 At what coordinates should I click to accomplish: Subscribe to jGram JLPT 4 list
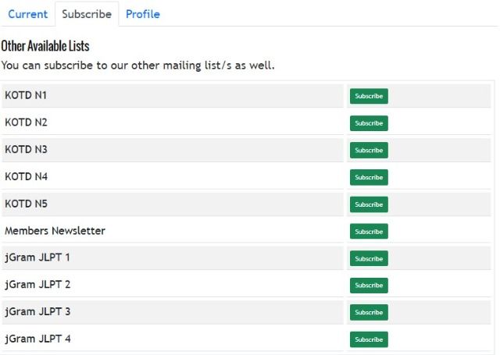pyautogui.click(x=369, y=339)
